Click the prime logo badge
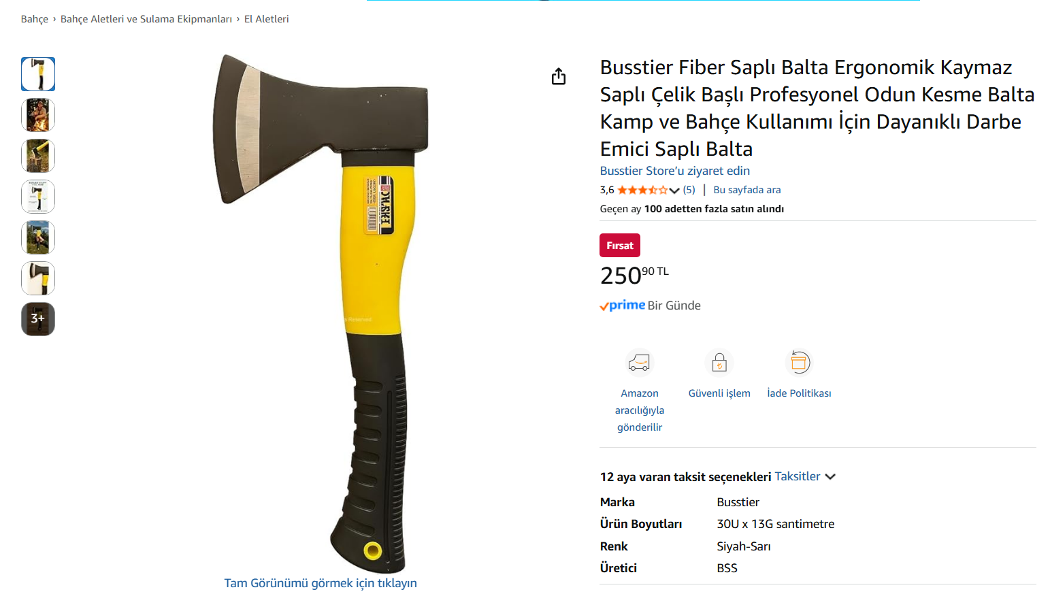1050x594 pixels. click(x=623, y=306)
